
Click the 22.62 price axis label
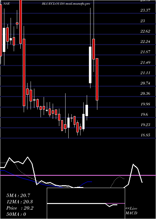(145, 31)
